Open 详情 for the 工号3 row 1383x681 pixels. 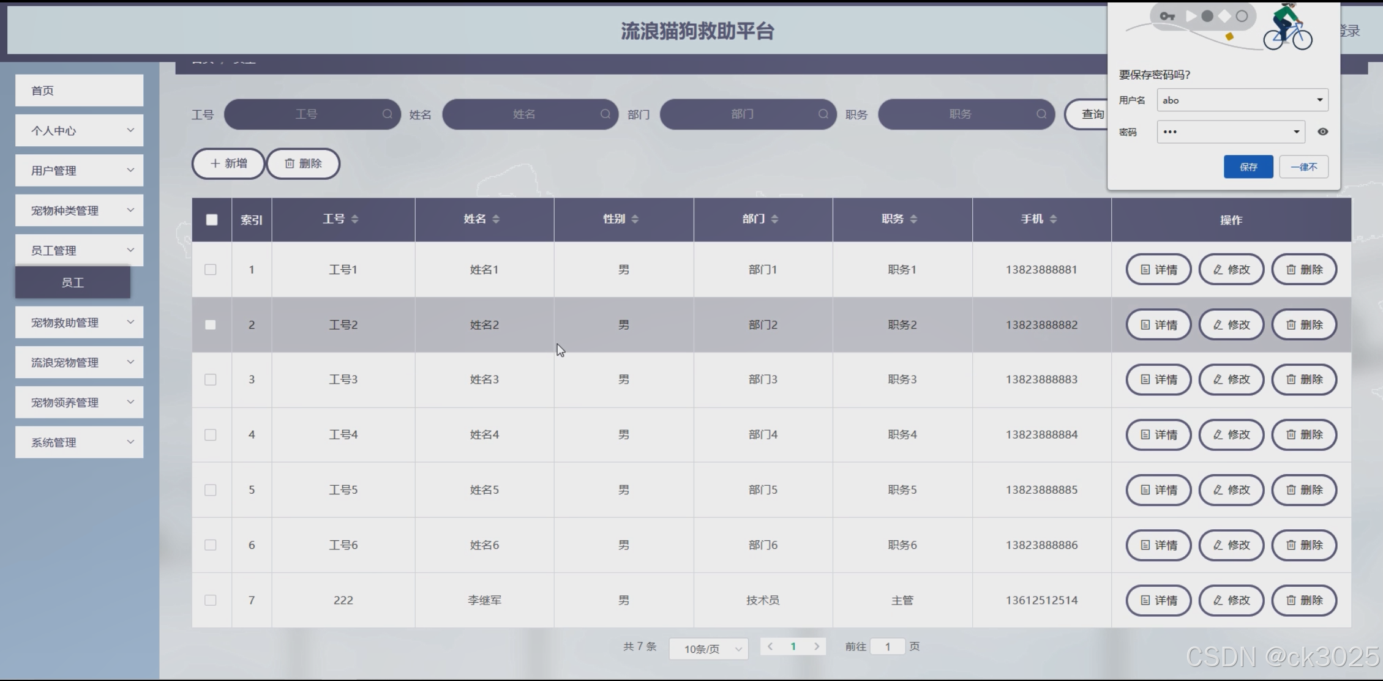1158,379
